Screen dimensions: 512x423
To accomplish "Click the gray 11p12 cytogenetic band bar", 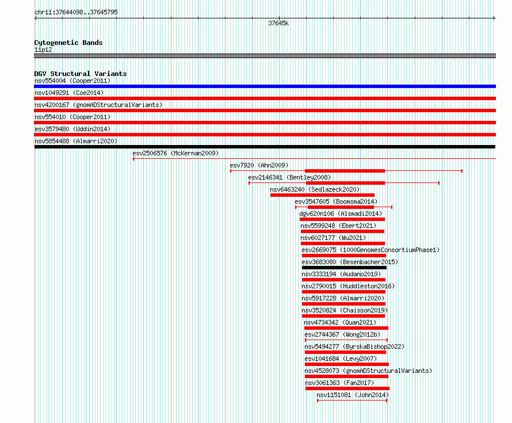I will [265, 56].
